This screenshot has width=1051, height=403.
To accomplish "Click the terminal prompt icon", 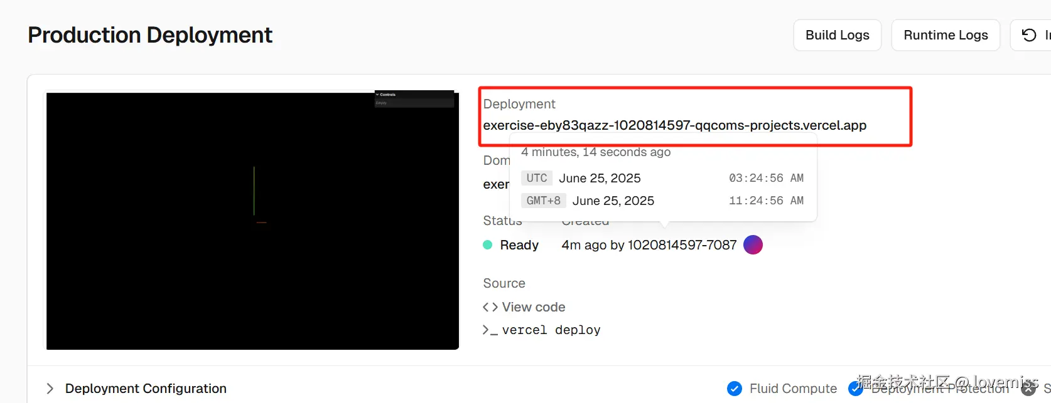I will tap(490, 330).
